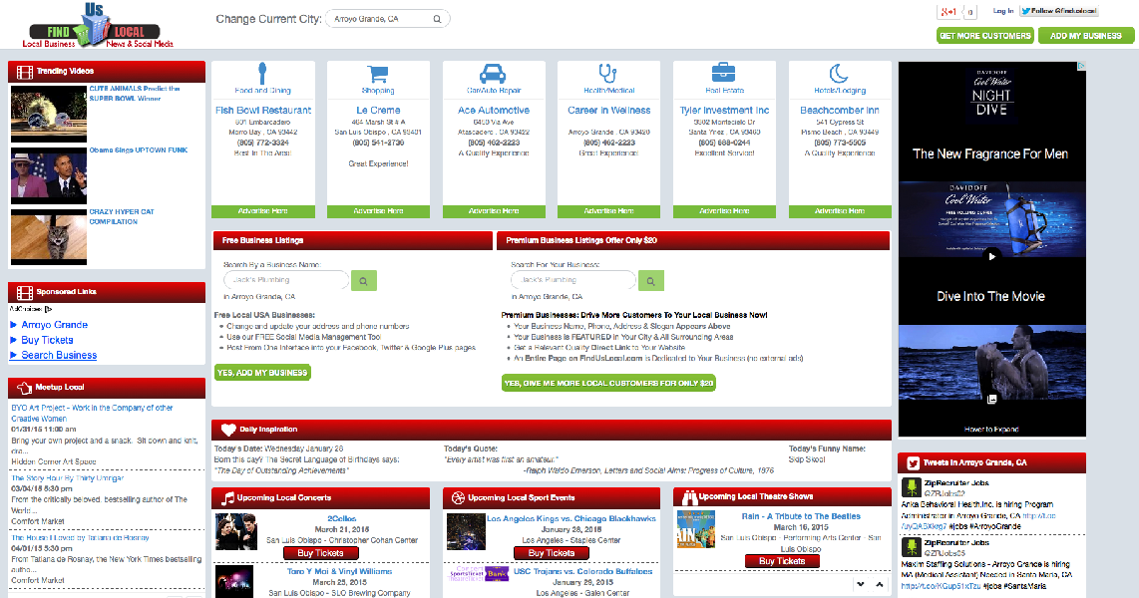Click Advertise Here under Fish Bowl Restaurant
Viewport: 1139px width, 598px height.
point(263,211)
